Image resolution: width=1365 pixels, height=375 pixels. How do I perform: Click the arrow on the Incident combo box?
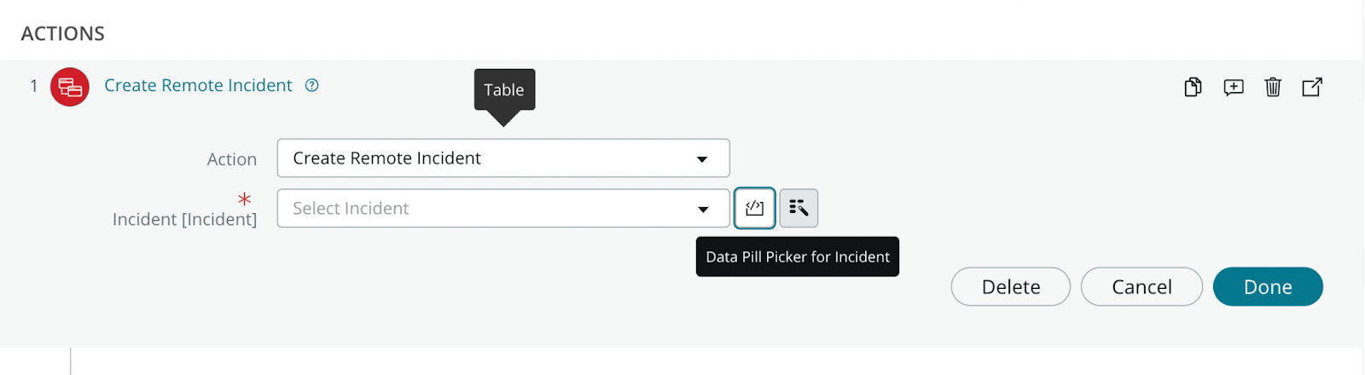(703, 210)
